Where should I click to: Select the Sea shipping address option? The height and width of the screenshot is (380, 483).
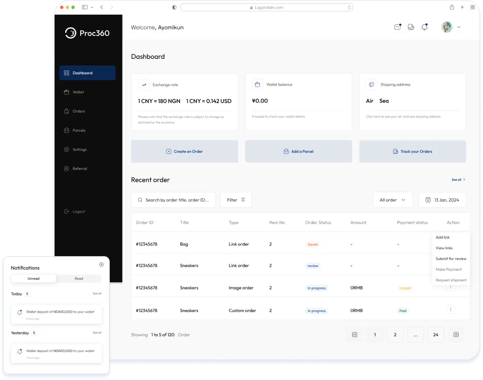pos(384,101)
